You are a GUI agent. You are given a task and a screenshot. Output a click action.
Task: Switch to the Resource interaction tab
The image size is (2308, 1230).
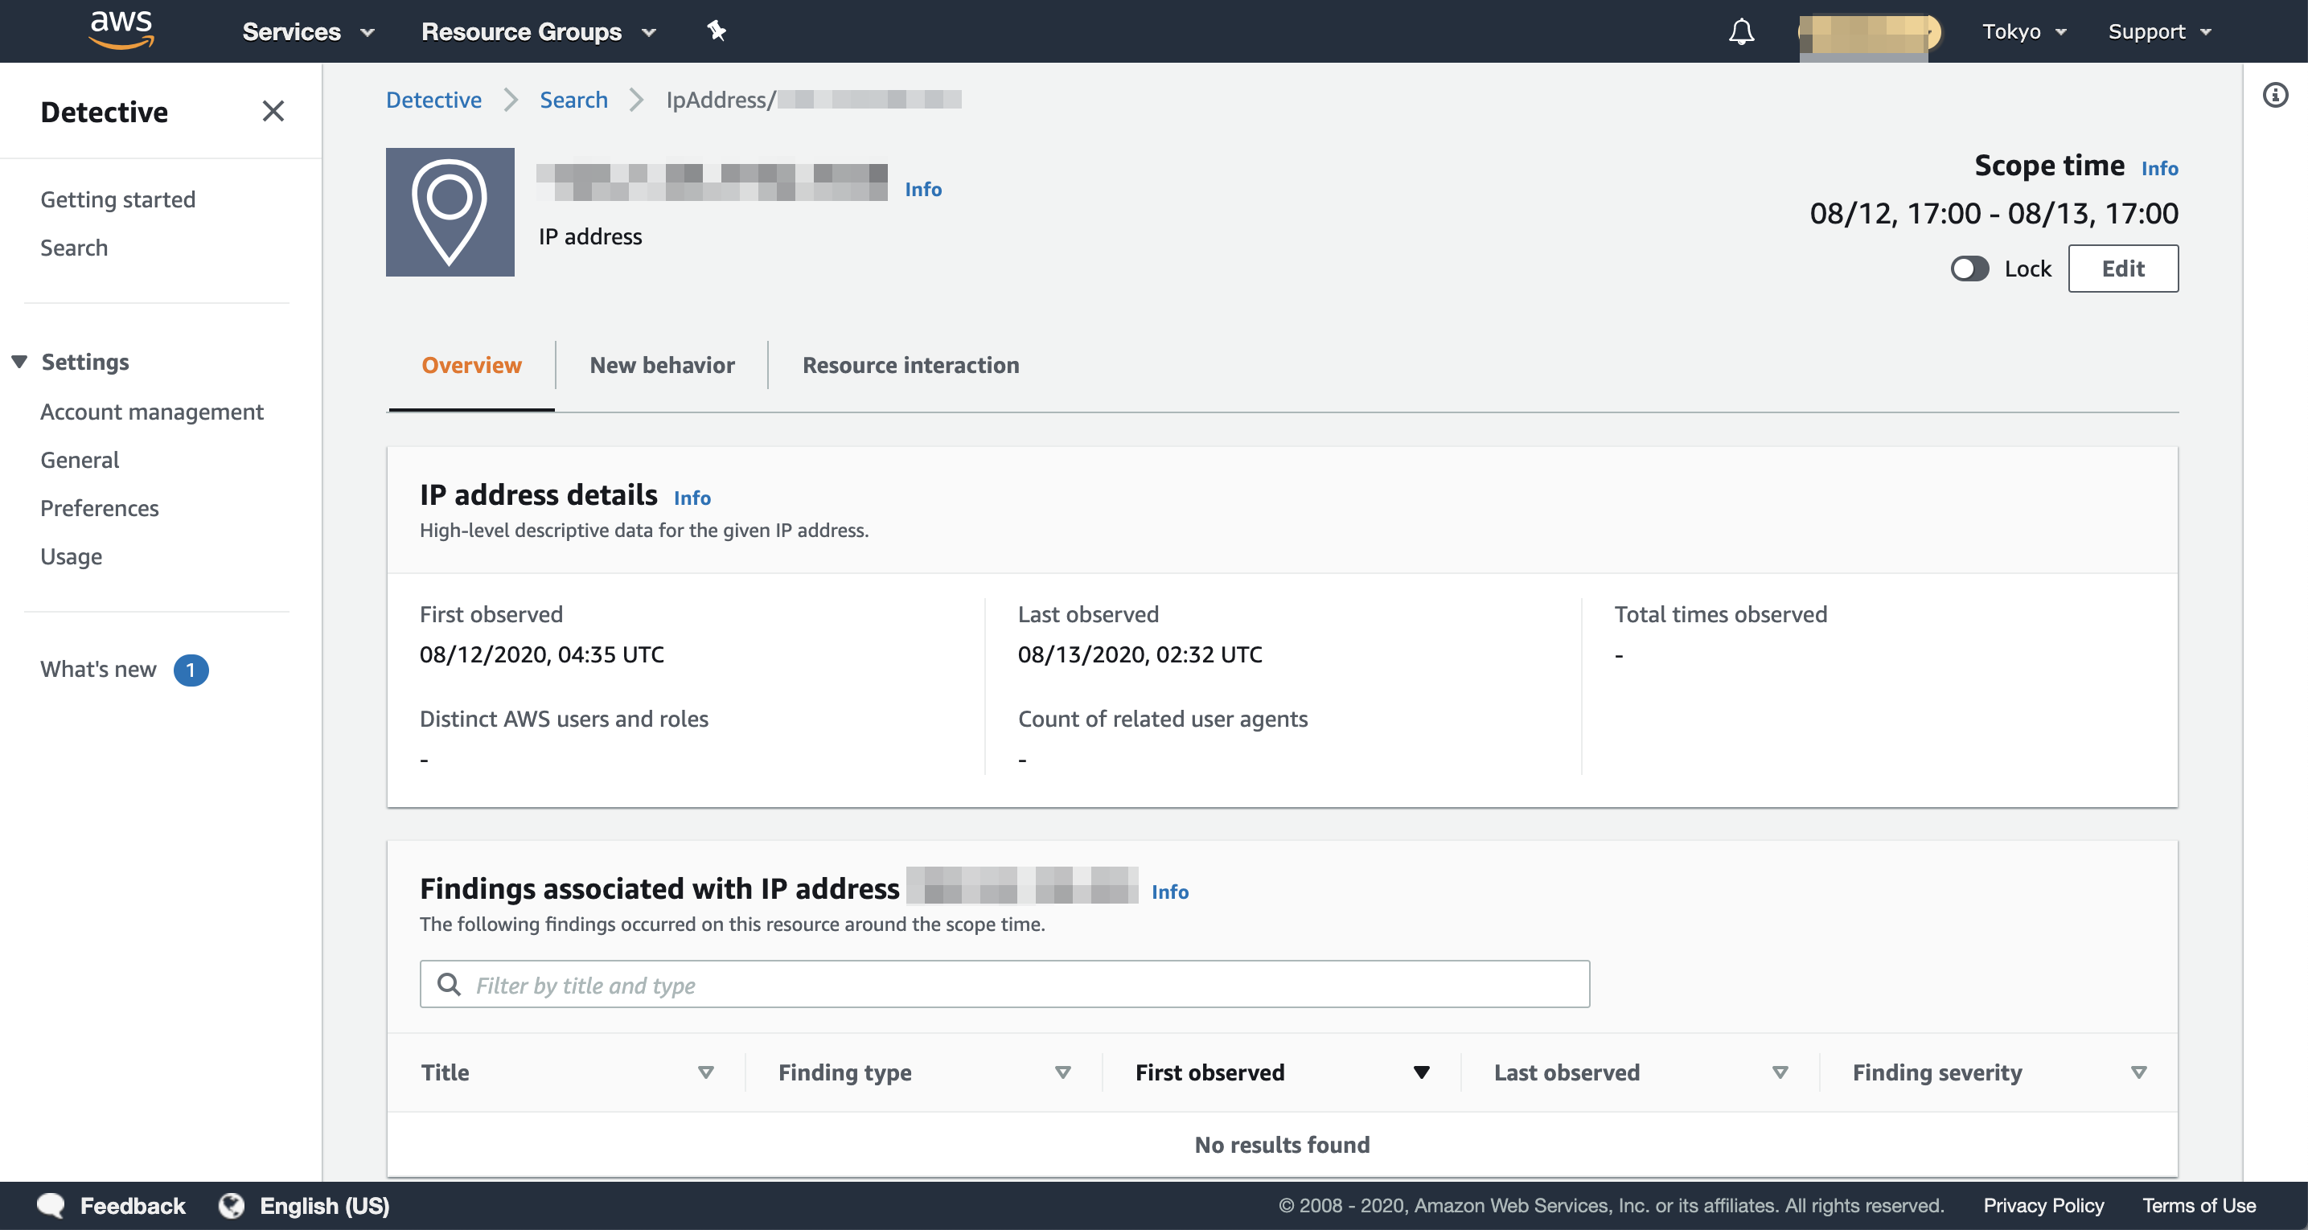pyautogui.click(x=910, y=365)
